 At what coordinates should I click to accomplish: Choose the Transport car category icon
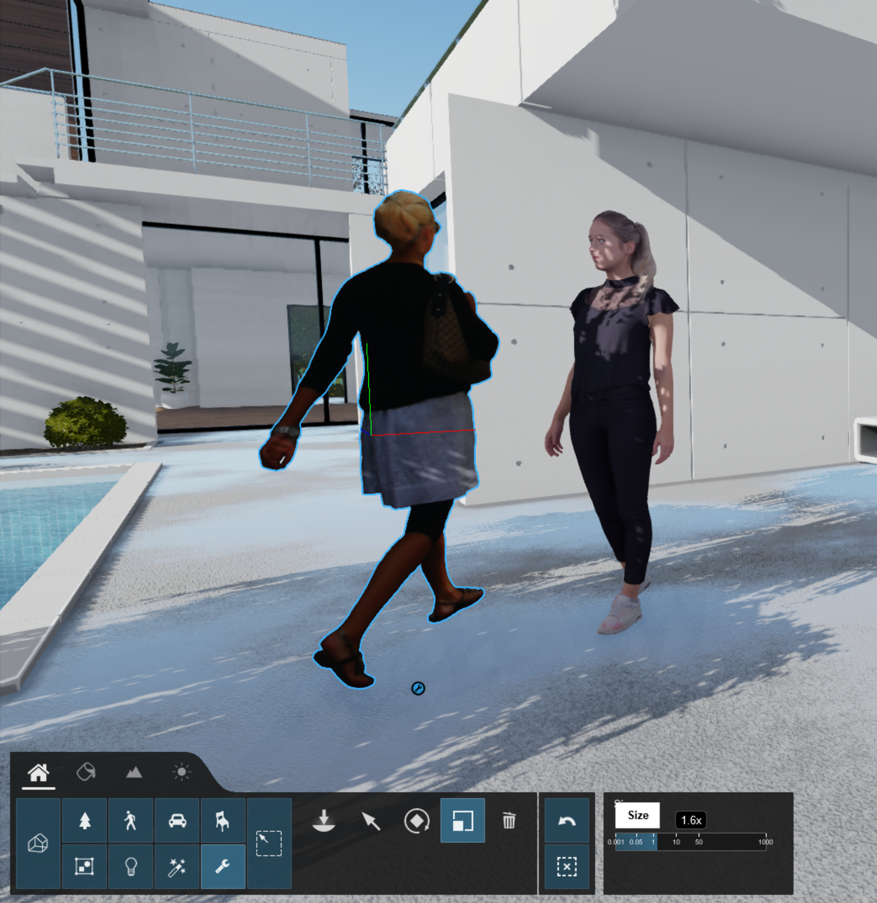(177, 821)
